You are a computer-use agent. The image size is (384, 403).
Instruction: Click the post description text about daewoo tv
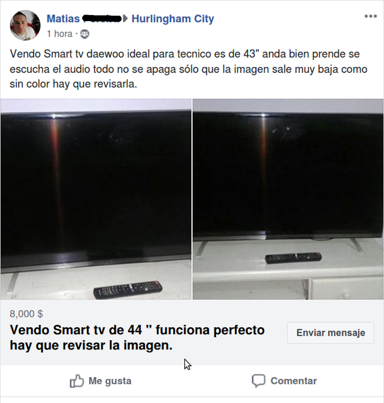(x=188, y=69)
